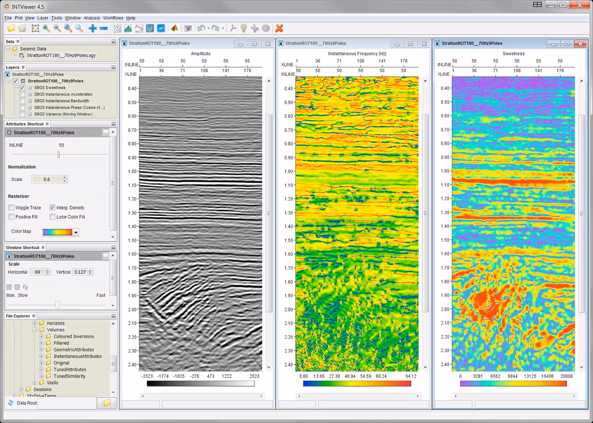This screenshot has height=423, width=593.
Task: Enable the Wiggle Trace checkbox
Action: 11,207
